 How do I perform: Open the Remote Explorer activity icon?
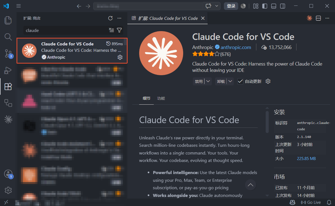[x=8, y=103]
